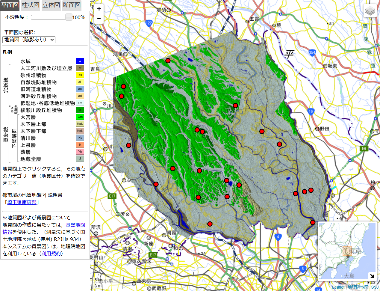This screenshot has height=291, width=380.
Task: Zoom in on the map
Action: [x=99, y=9]
